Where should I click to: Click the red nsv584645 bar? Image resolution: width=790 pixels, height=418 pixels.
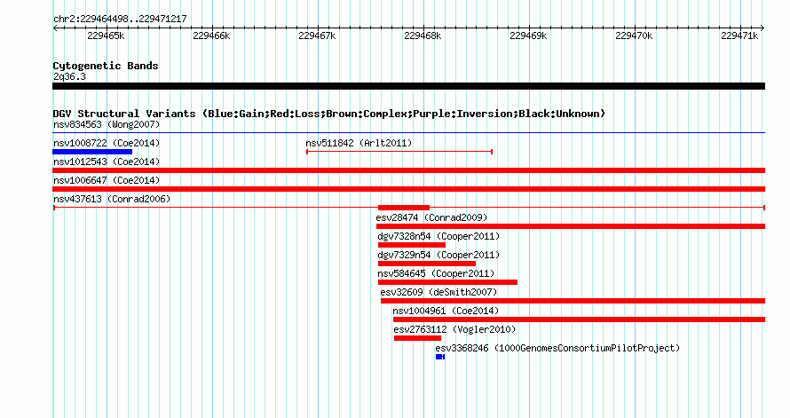(447, 282)
